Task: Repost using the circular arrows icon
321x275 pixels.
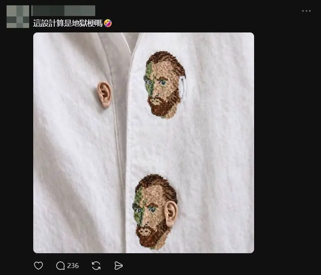Action: 96,266
